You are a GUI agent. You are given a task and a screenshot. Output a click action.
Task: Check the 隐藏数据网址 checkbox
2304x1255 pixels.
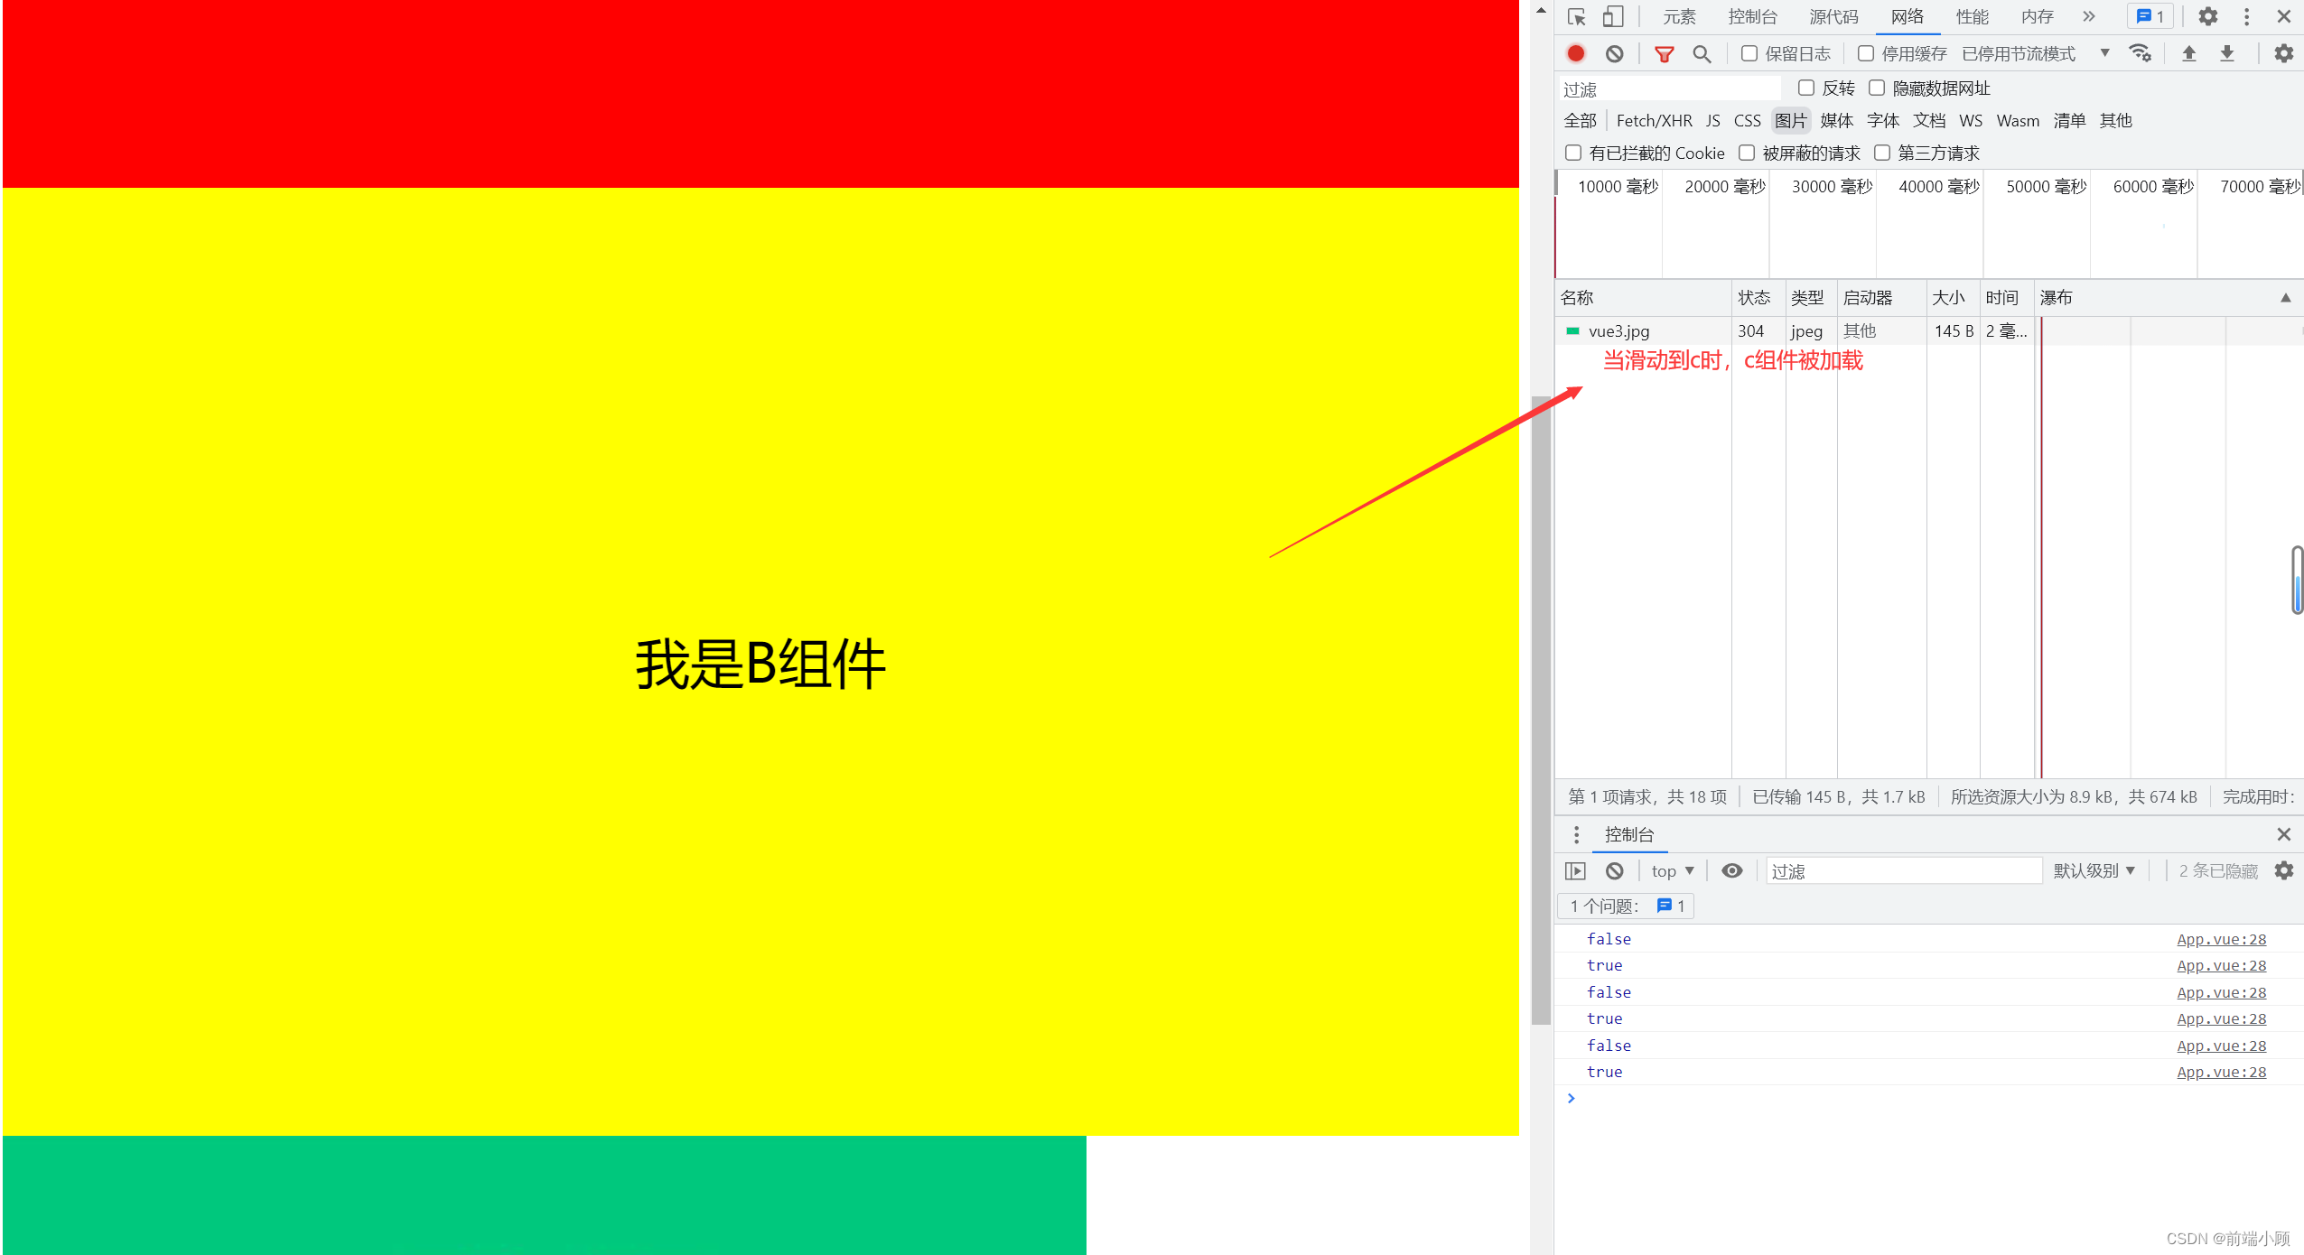[x=1877, y=88]
